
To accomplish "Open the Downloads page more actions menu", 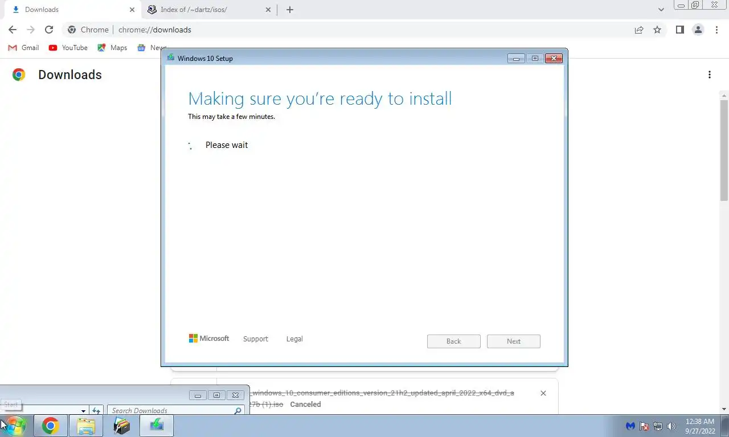I will (x=710, y=75).
